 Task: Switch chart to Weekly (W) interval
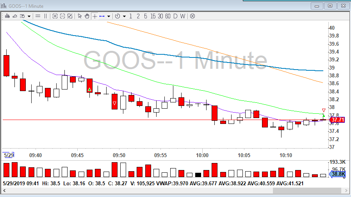click(x=183, y=16)
